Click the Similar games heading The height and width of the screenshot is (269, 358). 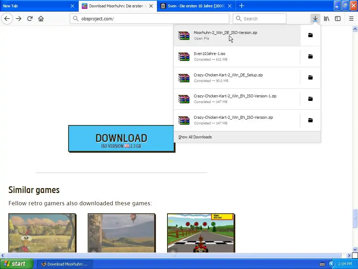pyautogui.click(x=34, y=190)
